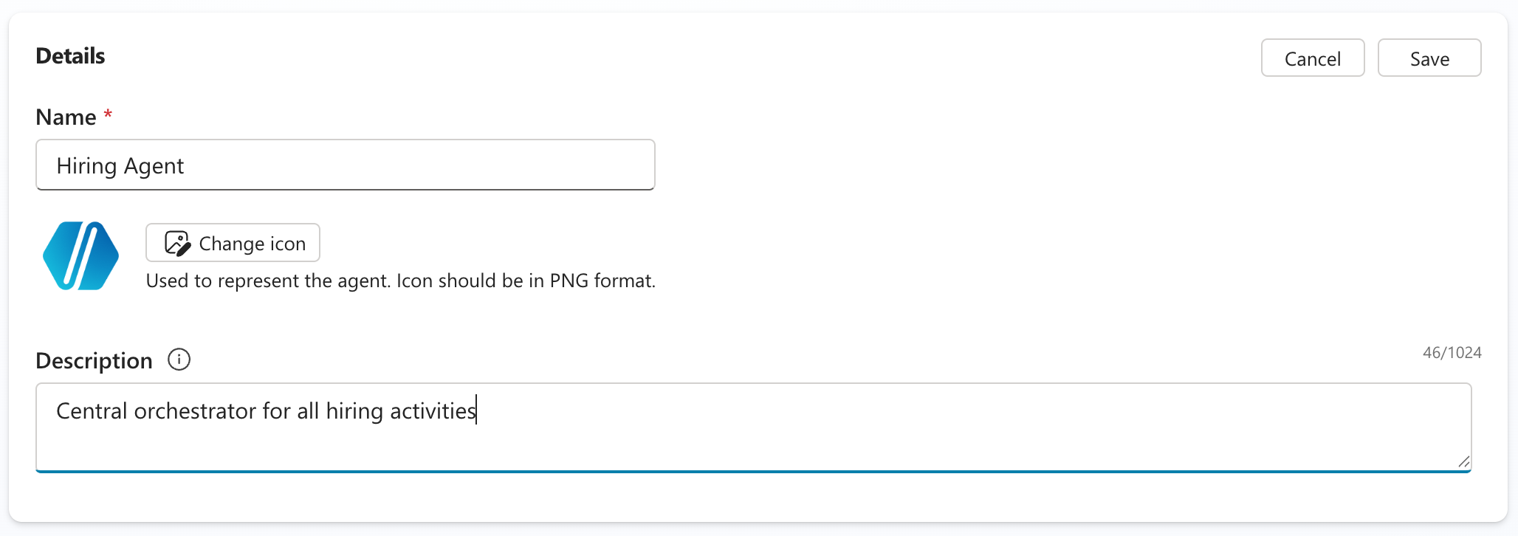Screen dimensions: 1518x536
Task: Click the blue hexagon agent icon
Action: tap(81, 255)
